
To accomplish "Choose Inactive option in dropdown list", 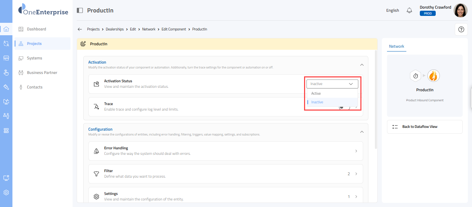I will (317, 102).
